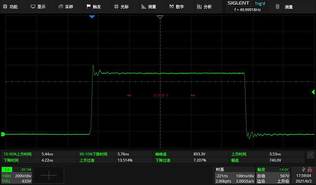Image resolution: width=316 pixels, height=185 pixels.
Task: Click the SIGLENT logo
Action: [x=238, y=3]
